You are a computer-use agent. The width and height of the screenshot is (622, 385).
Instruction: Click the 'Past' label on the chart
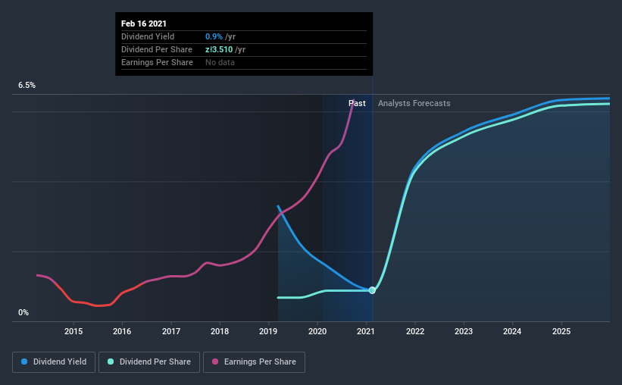357,103
